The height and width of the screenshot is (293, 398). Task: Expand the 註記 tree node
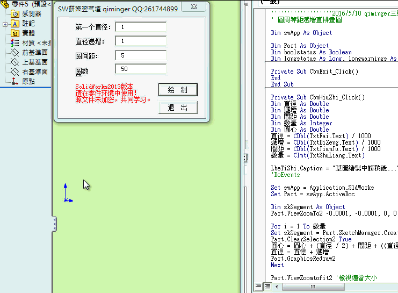tap(5, 24)
